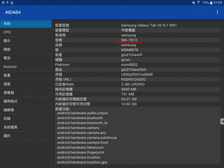Screen dimensions: 224x168
Task: Tap the muted sound status icon
Action: [x=194, y=2]
